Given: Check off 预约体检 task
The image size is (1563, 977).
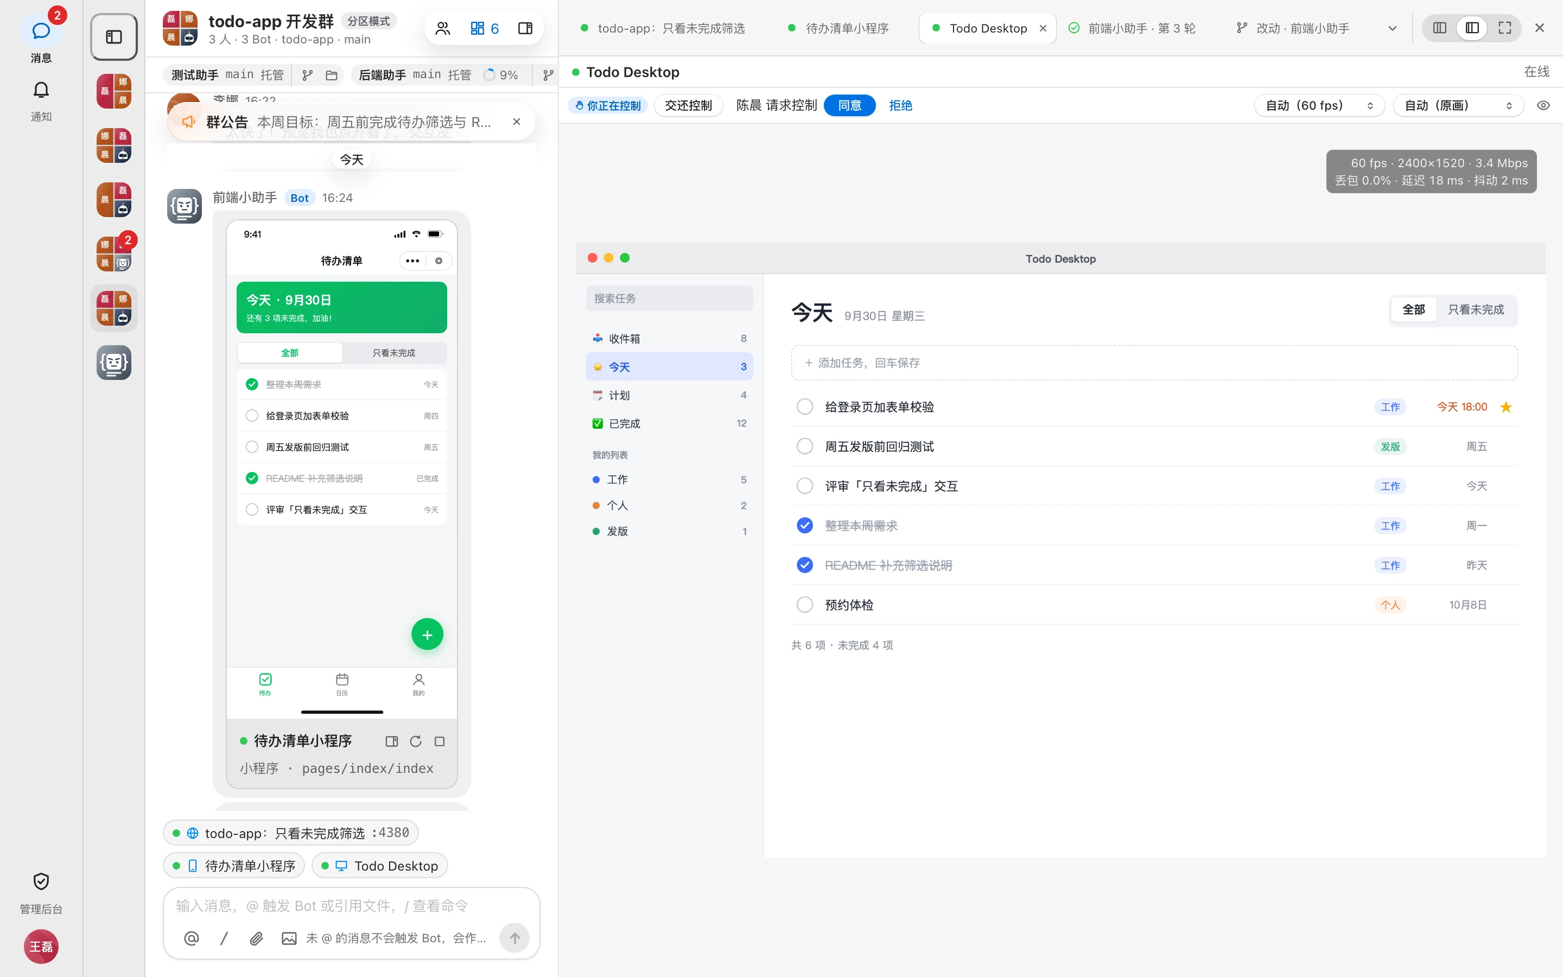Looking at the screenshot, I should coord(805,604).
